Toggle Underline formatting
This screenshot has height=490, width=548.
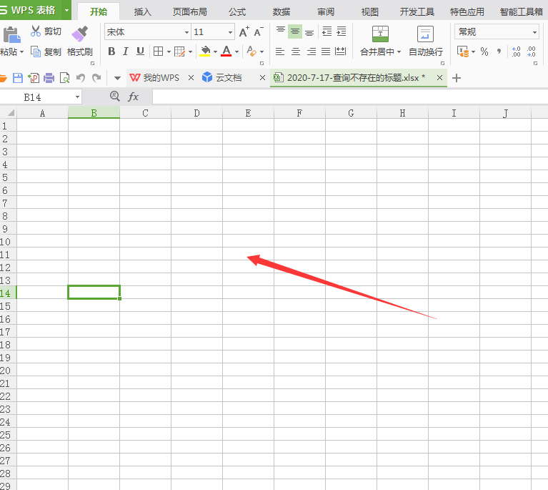(140, 52)
